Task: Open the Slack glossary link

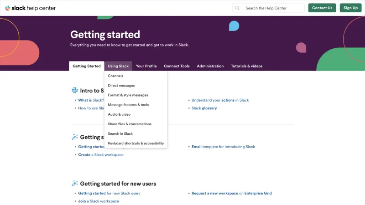Action: 204,108
